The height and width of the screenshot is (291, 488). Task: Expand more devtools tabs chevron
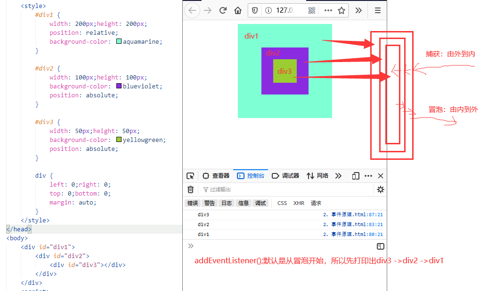coord(338,176)
